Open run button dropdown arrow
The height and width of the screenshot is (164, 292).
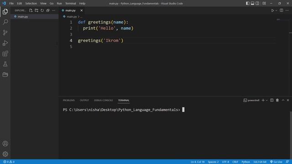coord(276,10)
